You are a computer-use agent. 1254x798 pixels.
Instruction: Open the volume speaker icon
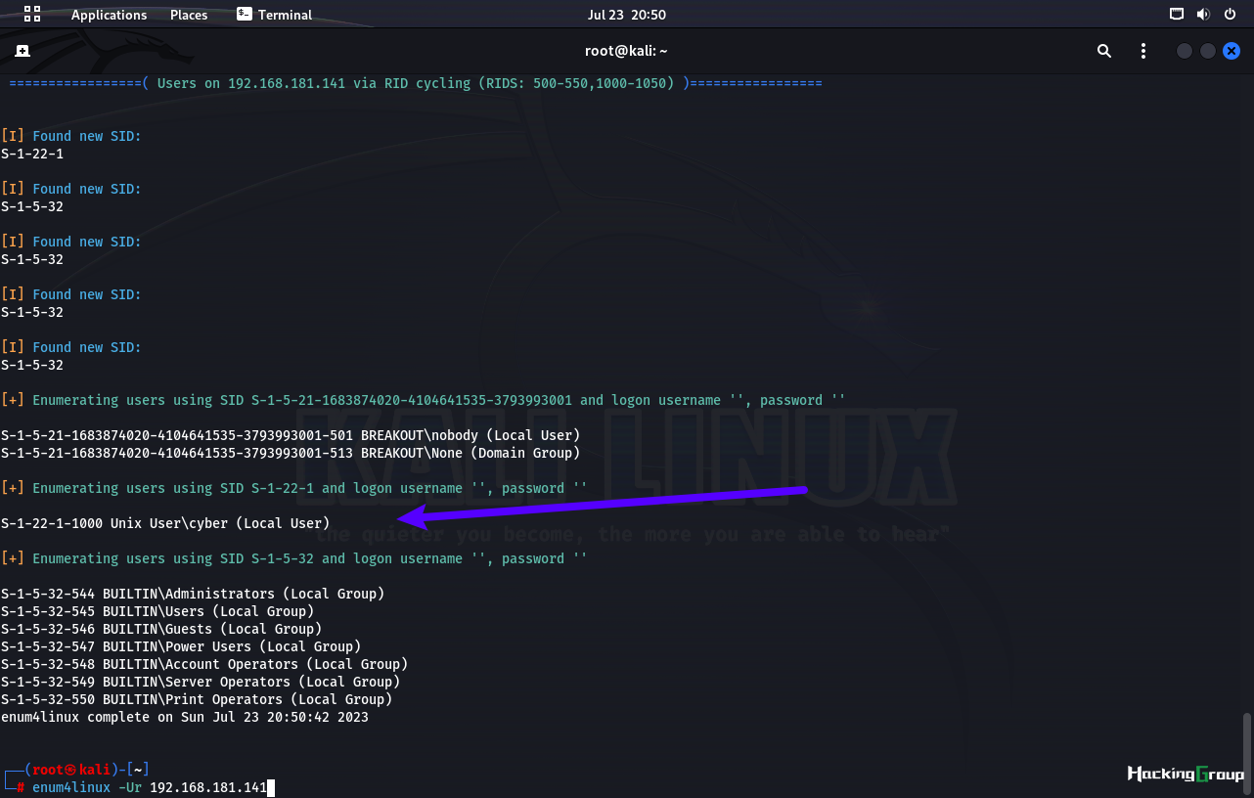[1203, 14]
